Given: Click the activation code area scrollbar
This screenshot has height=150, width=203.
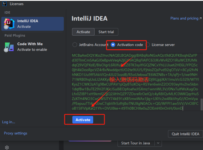Looking at the screenshot, I should tap(201, 104).
